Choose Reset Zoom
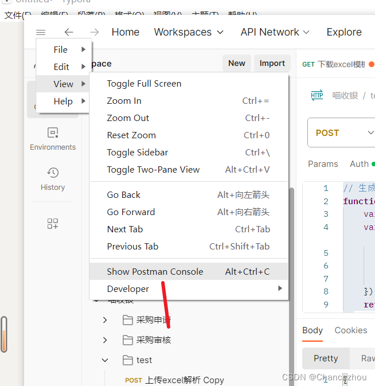This screenshot has height=386, width=375. click(x=189, y=135)
